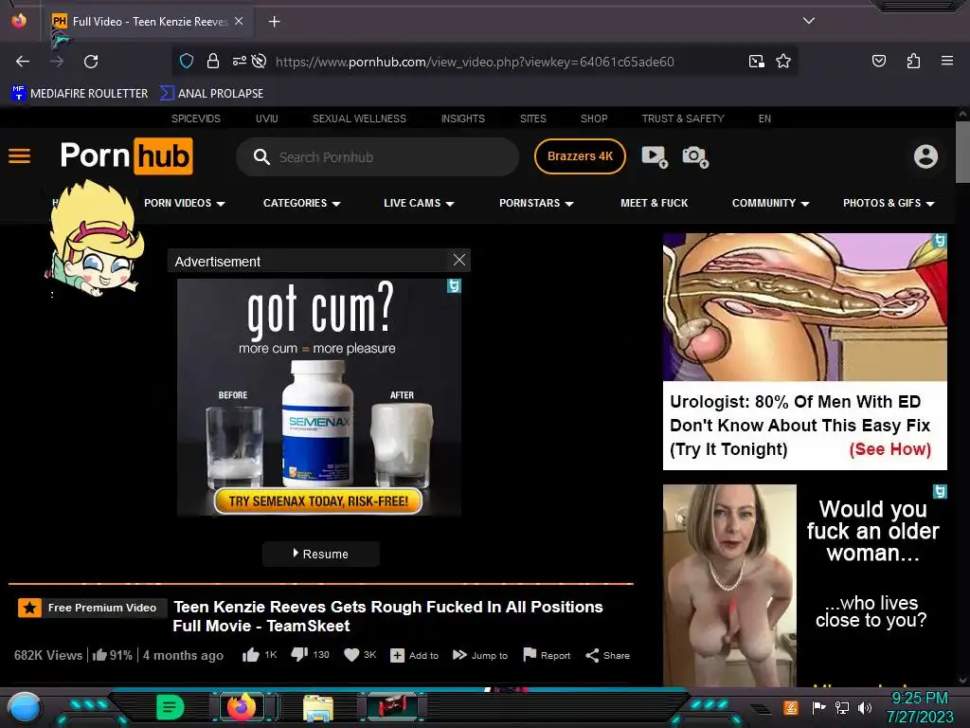Open the user account menu icon
This screenshot has width=970, height=728.
925,156
